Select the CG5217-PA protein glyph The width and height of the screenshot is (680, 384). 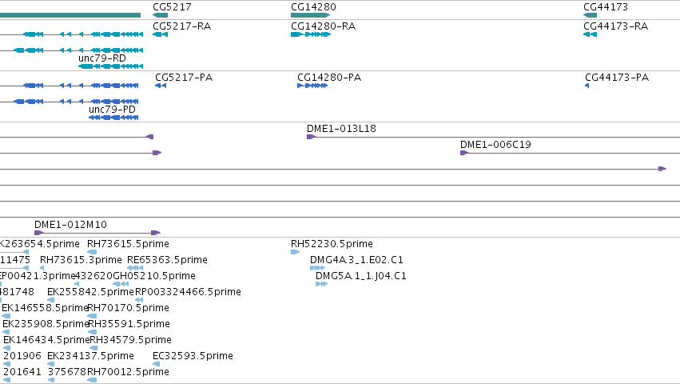coord(161,86)
